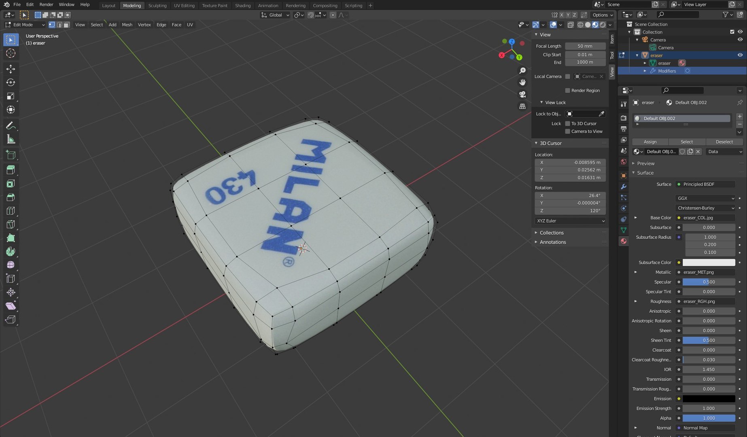This screenshot has width=747, height=437.
Task: Select the Rip Region tool
Action: point(11,320)
